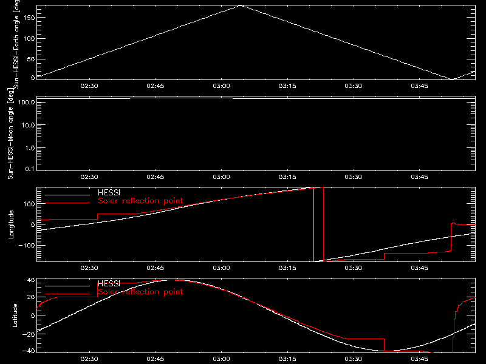Viewport: 486px width, 364px height.
Task: Click the 50 tick label on Earth angle plot
Action: pos(31,59)
